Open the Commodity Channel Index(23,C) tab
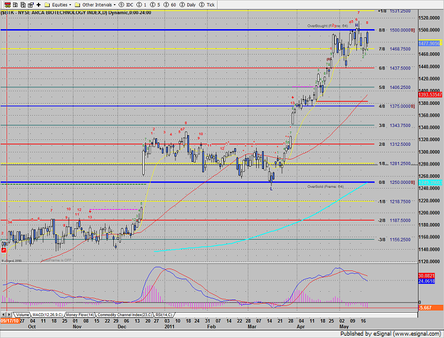This screenshot has width=444, height=338. 124,315
